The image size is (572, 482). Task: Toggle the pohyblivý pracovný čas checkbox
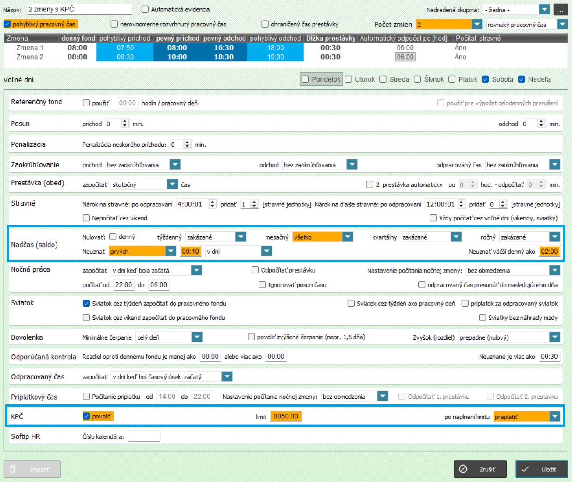(7, 24)
